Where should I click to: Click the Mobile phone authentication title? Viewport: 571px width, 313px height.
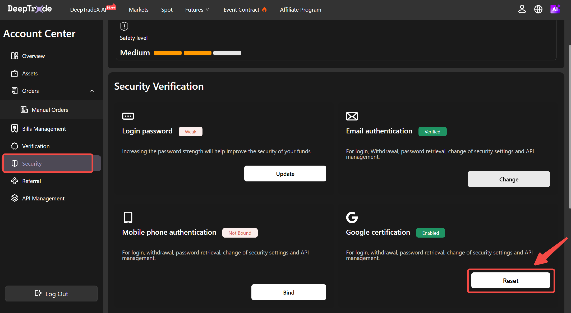coord(169,232)
